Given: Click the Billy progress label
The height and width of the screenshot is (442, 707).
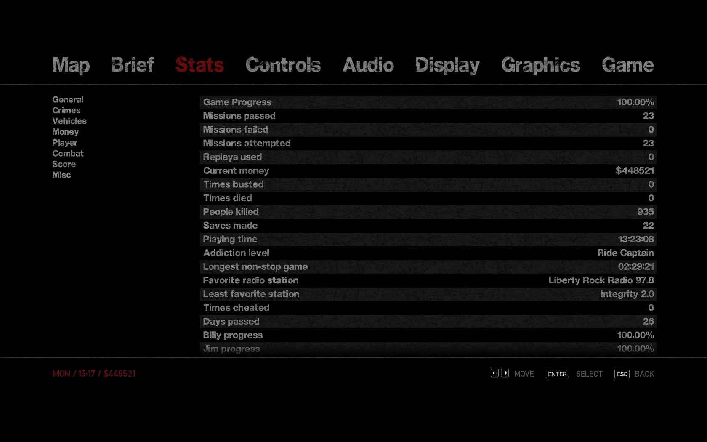Looking at the screenshot, I should (233, 335).
